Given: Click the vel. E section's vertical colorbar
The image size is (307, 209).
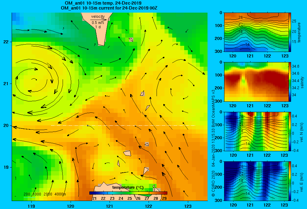Looking at the screenshot, I should pos(290,181).
